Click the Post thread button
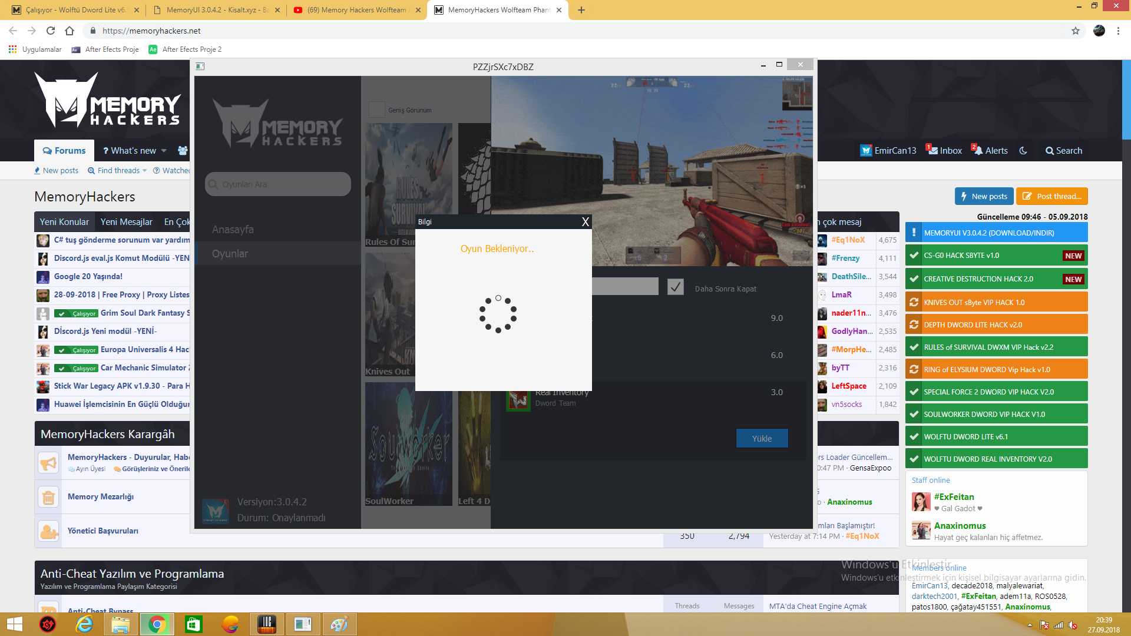 [1052, 197]
